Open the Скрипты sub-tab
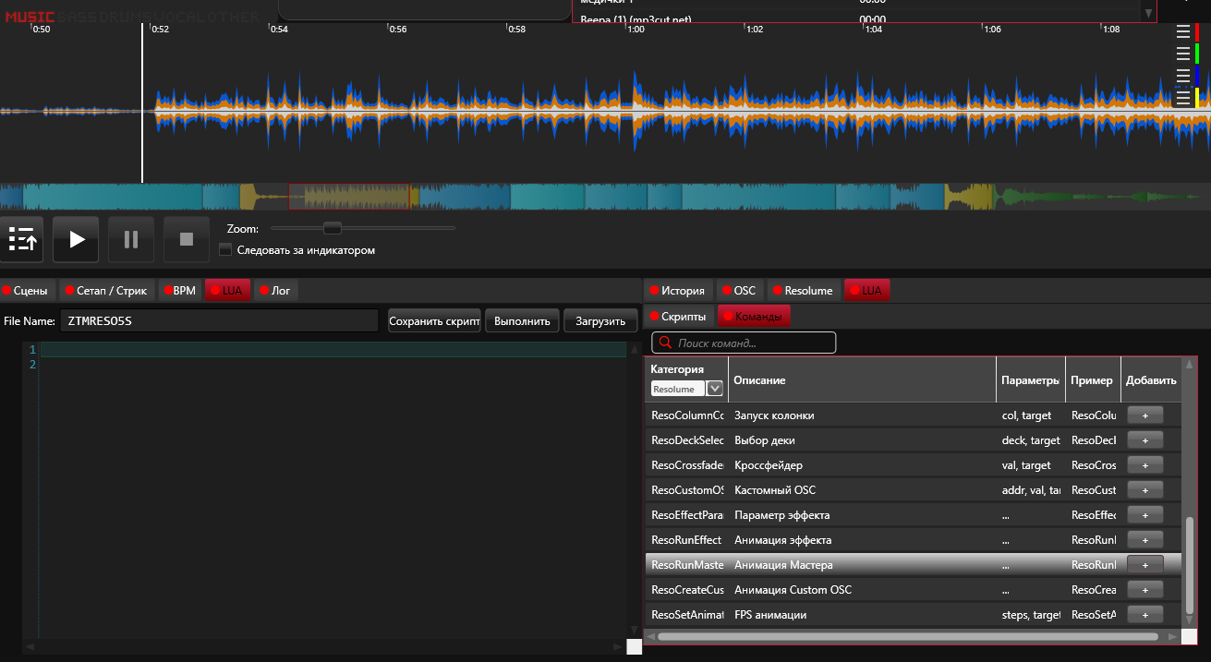Image resolution: width=1211 pixels, height=662 pixels. click(x=679, y=316)
